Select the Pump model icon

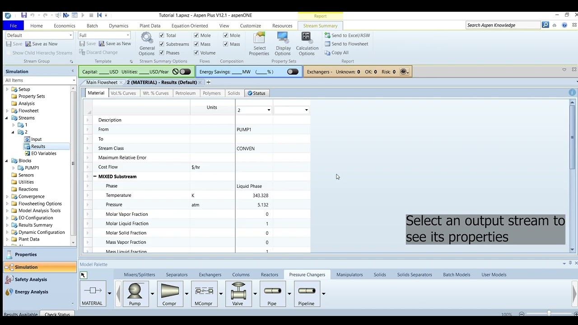(x=135, y=294)
